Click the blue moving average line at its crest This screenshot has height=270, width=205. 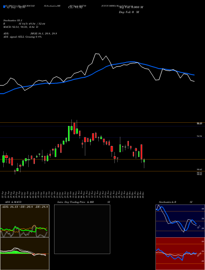click(x=132, y=62)
